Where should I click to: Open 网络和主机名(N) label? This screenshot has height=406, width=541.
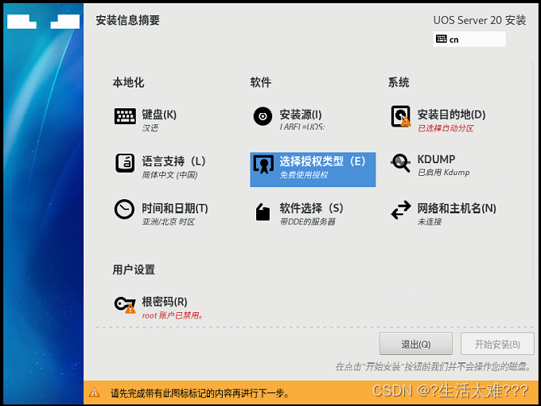pos(457,209)
